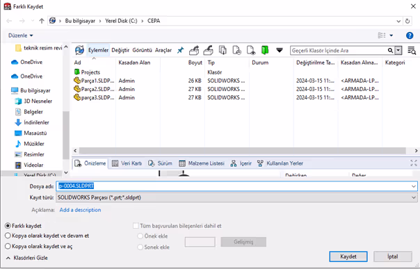Switch to the İçerir tab

[241, 163]
